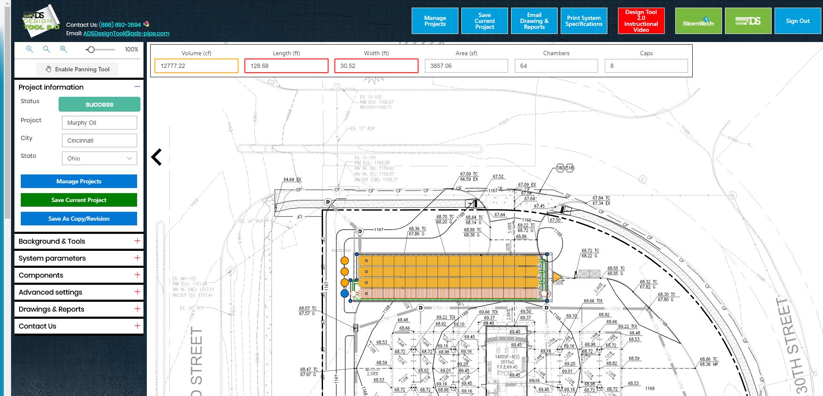Expand the Drawings & Reports section
The image size is (823, 396).
click(79, 309)
